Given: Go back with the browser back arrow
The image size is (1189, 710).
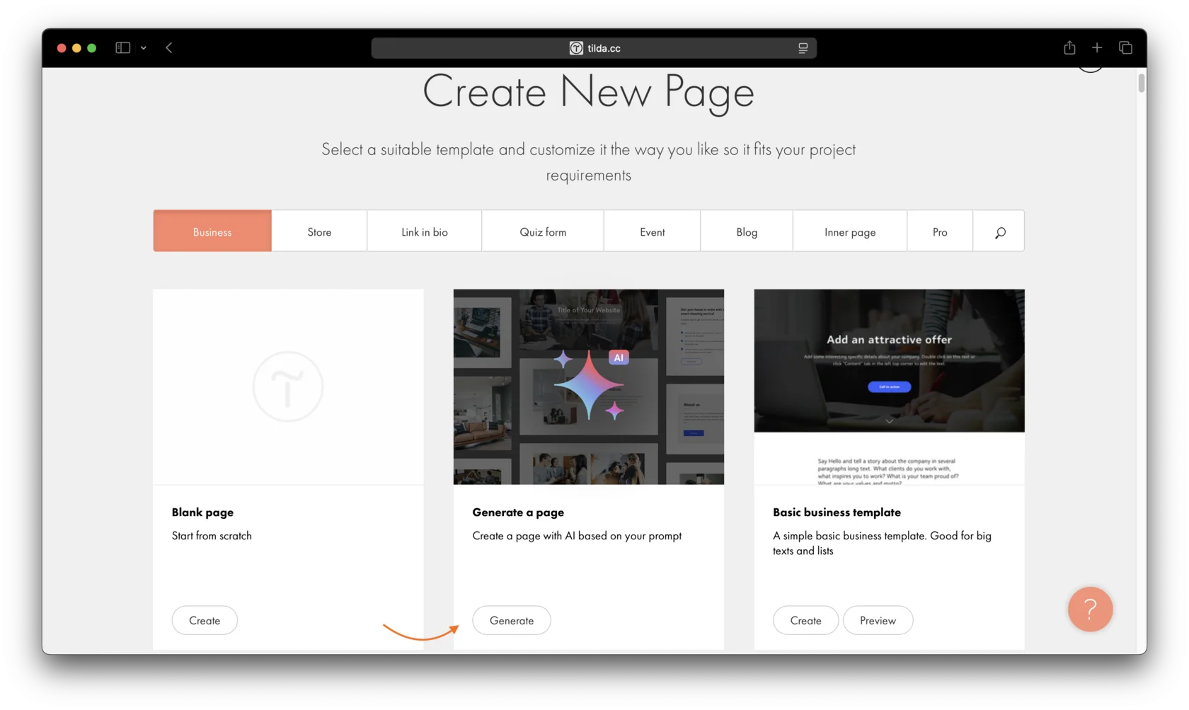Looking at the screenshot, I should 169,48.
